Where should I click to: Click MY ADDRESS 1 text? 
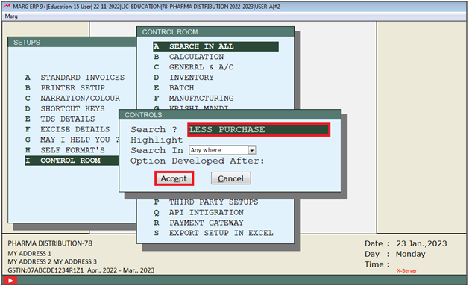pos(30,253)
